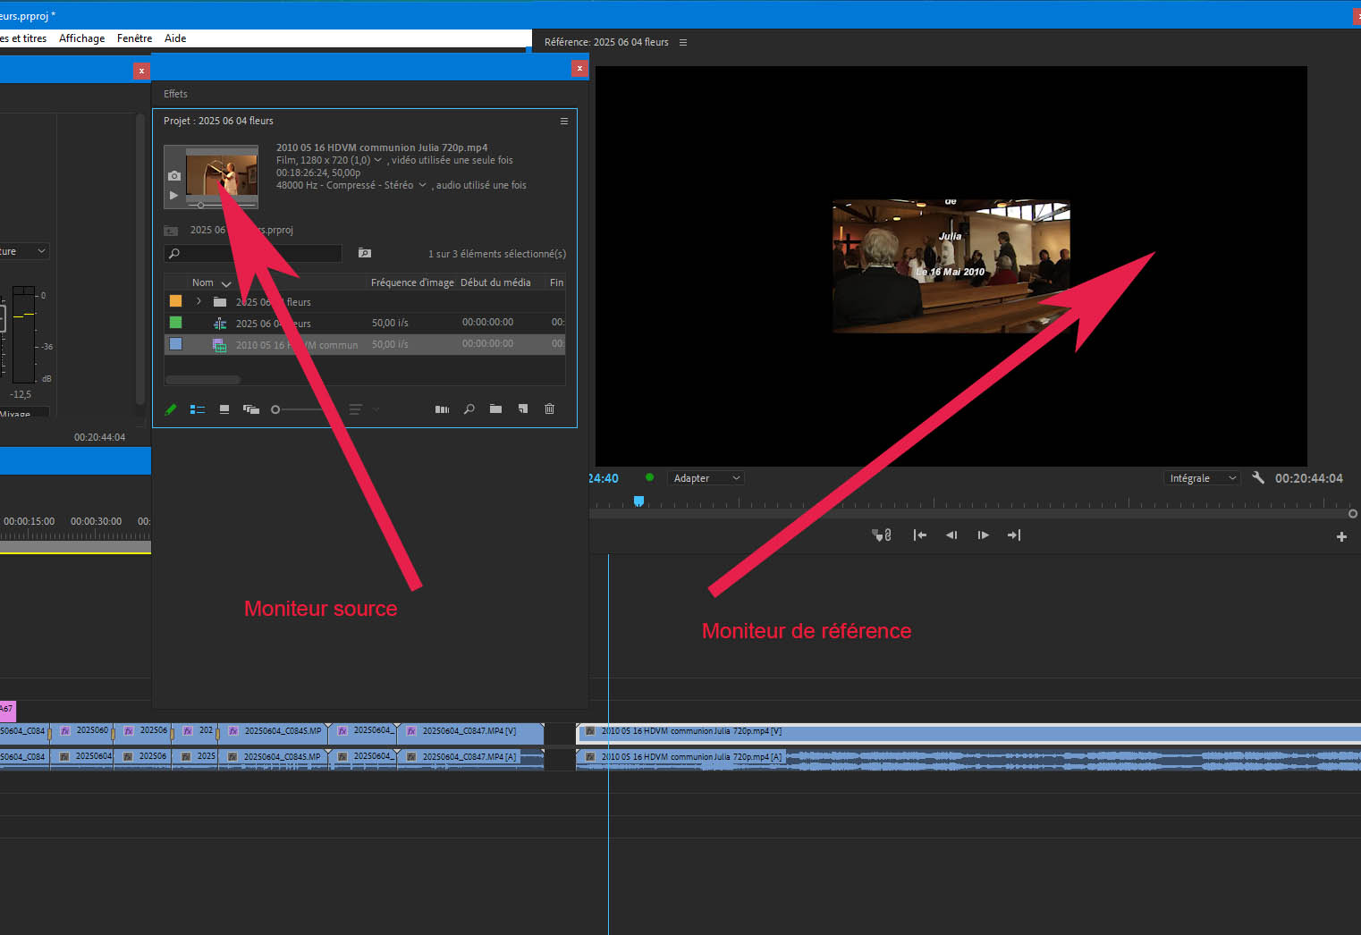Click the trash Delete icon

[x=550, y=409]
